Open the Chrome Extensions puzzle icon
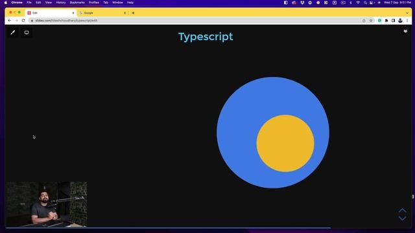This screenshot has width=415, height=233. [386, 20]
